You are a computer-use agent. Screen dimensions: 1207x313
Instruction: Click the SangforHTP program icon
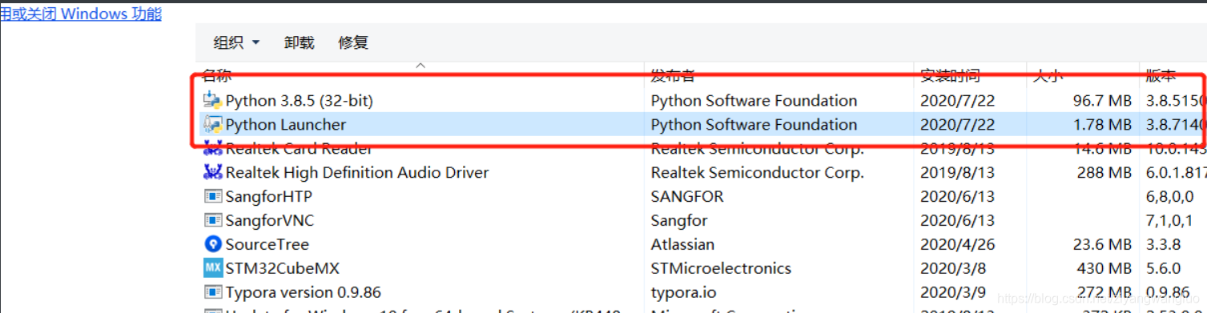point(212,196)
